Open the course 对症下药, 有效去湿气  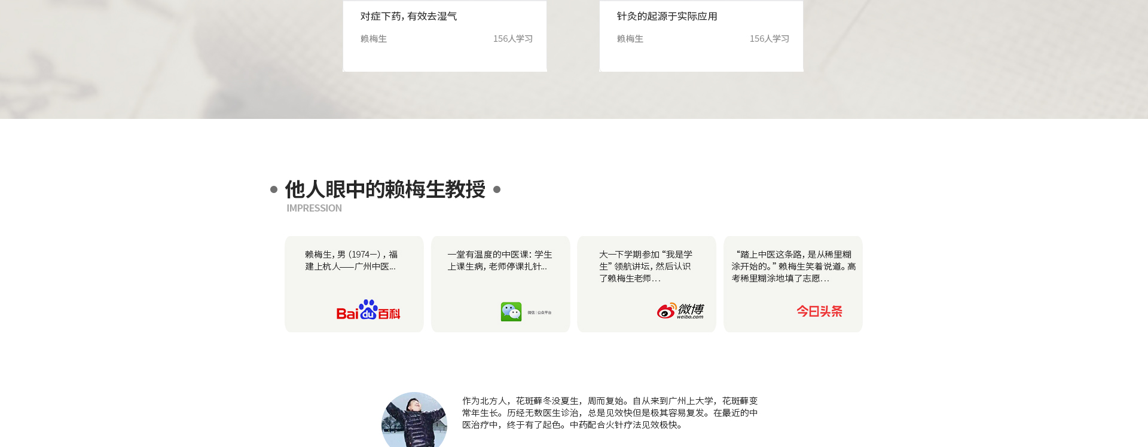pyautogui.click(x=408, y=17)
